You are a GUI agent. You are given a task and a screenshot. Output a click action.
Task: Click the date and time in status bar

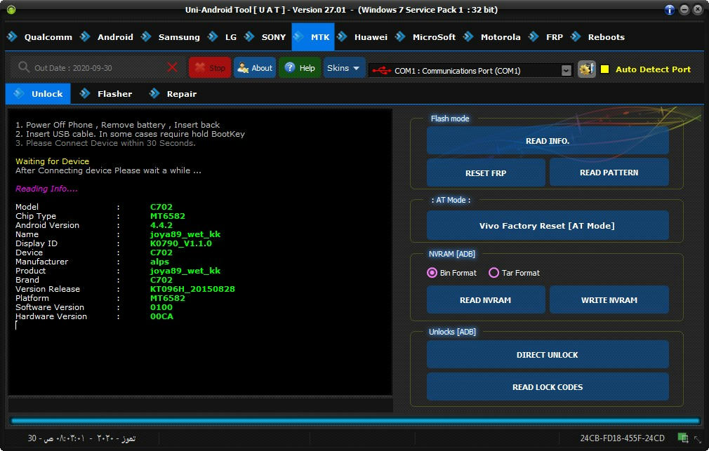pos(81,438)
